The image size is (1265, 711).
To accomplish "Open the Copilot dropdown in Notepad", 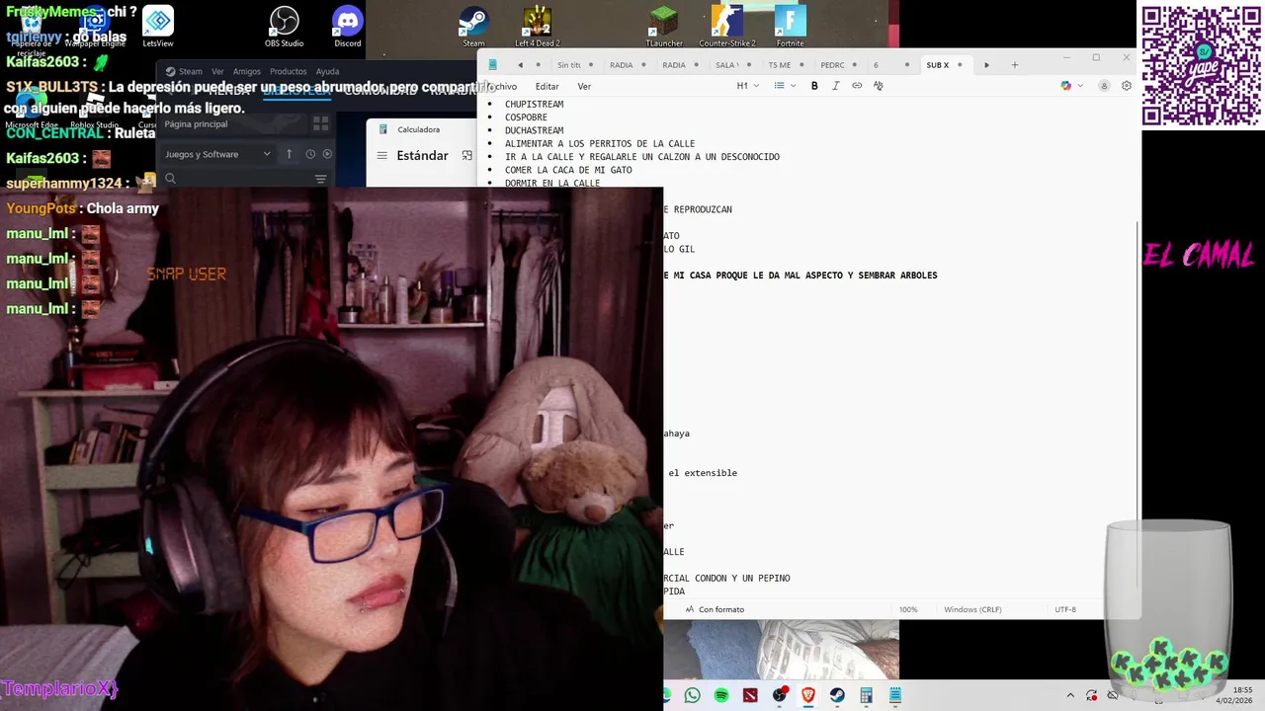I will click(x=1071, y=86).
